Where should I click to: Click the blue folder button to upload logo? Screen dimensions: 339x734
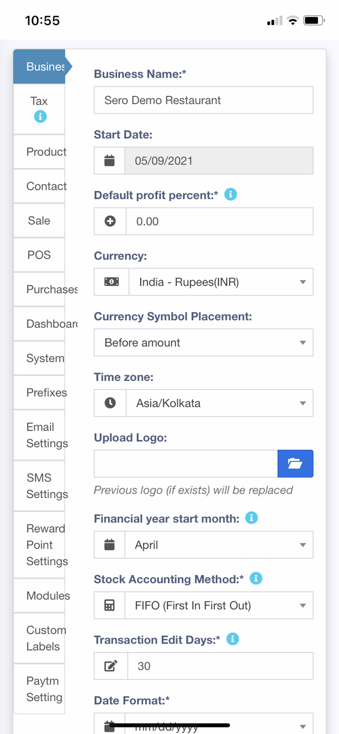tap(295, 463)
